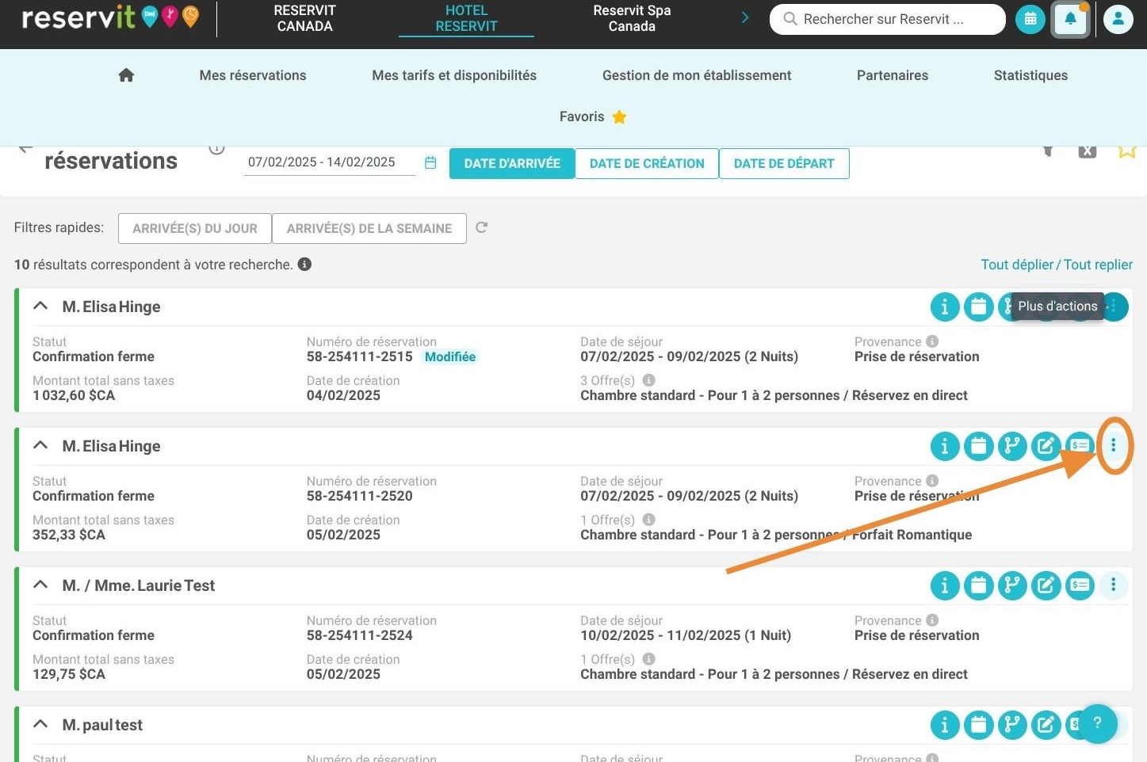Click Tout replier link
Screen dimensions: 1147x762
click(x=1098, y=265)
